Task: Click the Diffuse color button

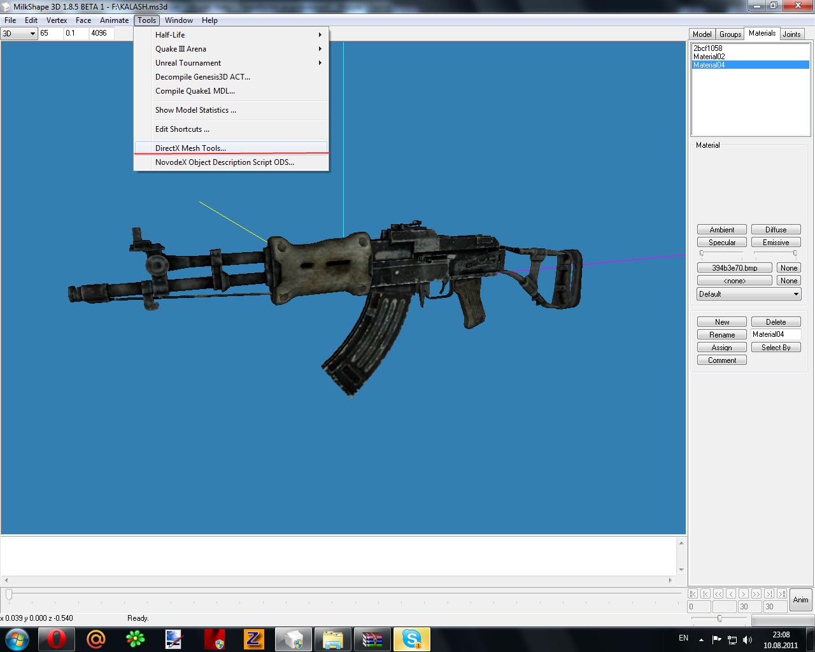Action: click(x=776, y=230)
